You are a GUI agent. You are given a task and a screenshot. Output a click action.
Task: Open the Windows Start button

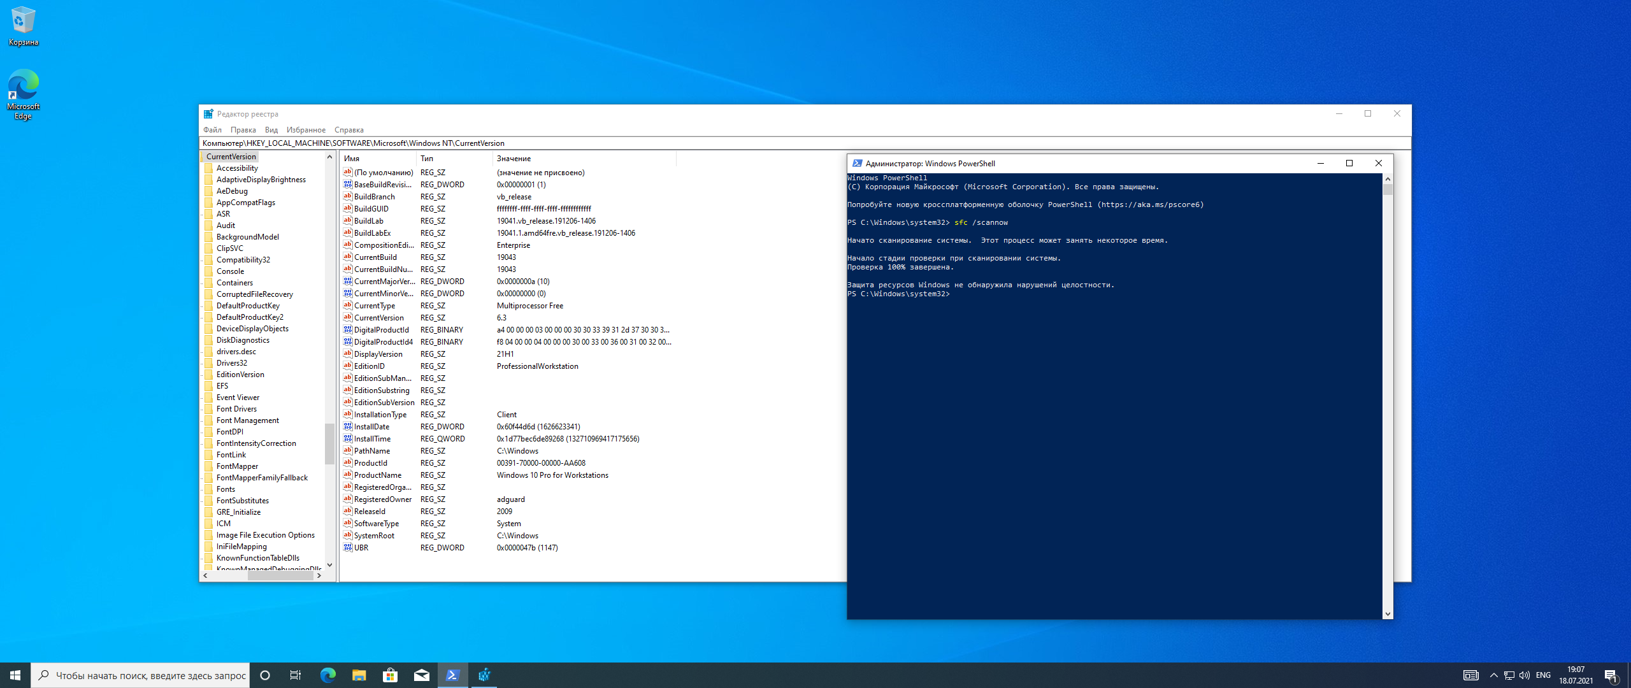point(15,675)
